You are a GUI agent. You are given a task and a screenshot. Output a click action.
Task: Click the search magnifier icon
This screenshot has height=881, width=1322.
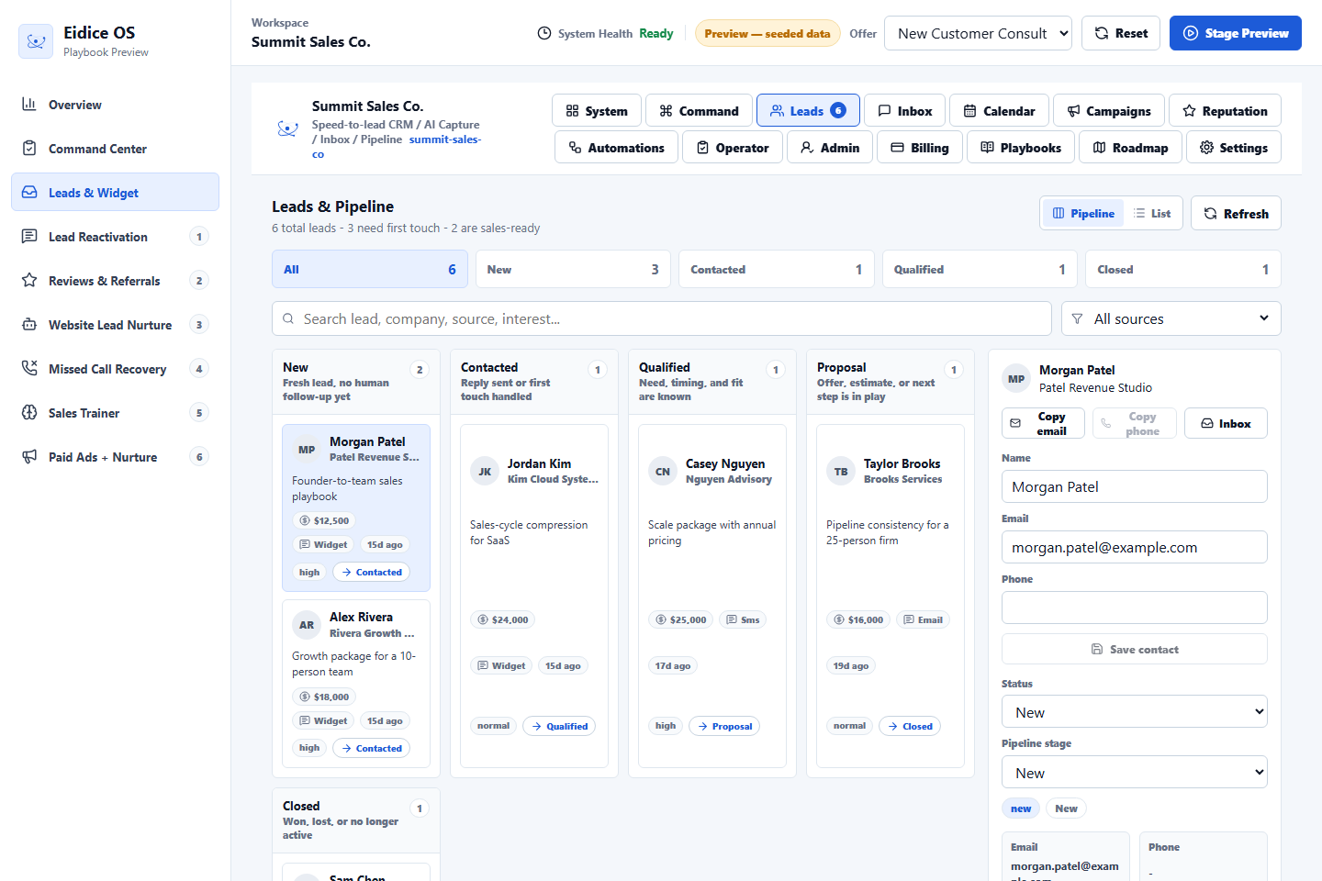pyautogui.click(x=288, y=318)
